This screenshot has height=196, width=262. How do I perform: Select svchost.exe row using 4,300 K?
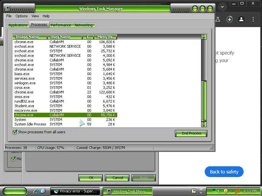click(65, 56)
